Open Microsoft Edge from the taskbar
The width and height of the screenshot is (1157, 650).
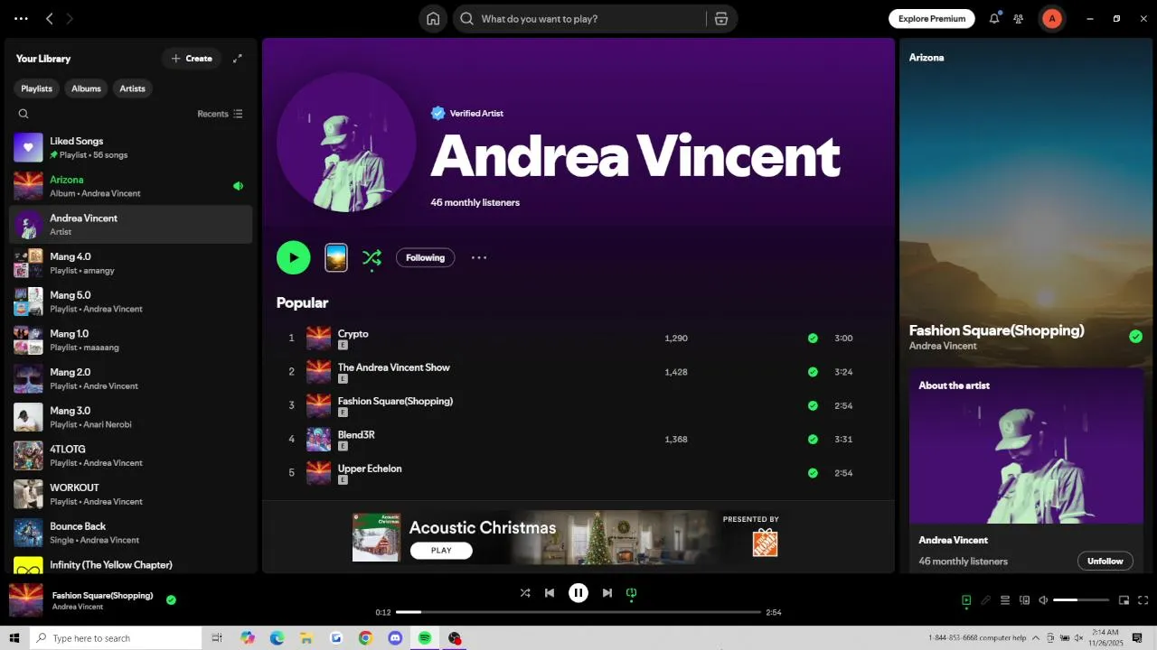point(277,638)
